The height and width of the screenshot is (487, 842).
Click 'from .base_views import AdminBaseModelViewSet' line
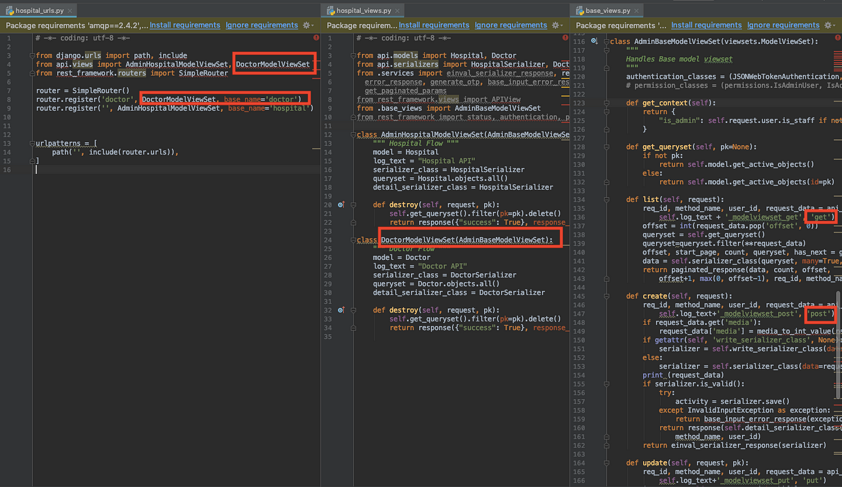(449, 108)
